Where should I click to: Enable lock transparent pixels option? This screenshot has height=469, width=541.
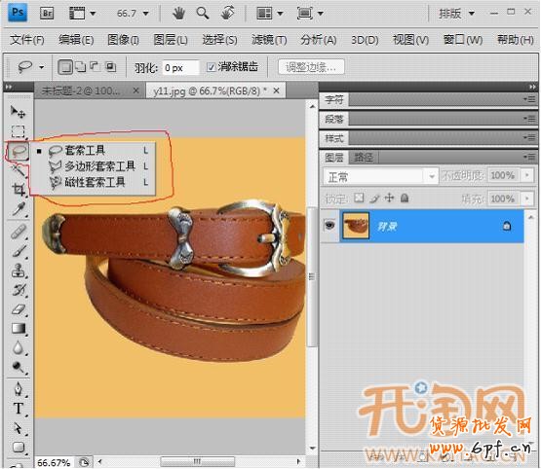[359, 198]
